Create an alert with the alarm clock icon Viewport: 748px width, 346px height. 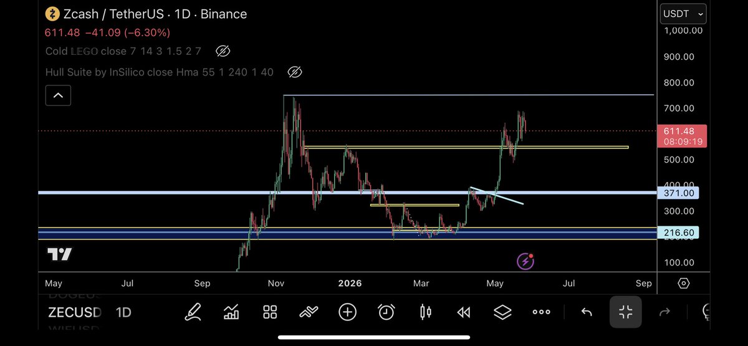[x=386, y=312]
